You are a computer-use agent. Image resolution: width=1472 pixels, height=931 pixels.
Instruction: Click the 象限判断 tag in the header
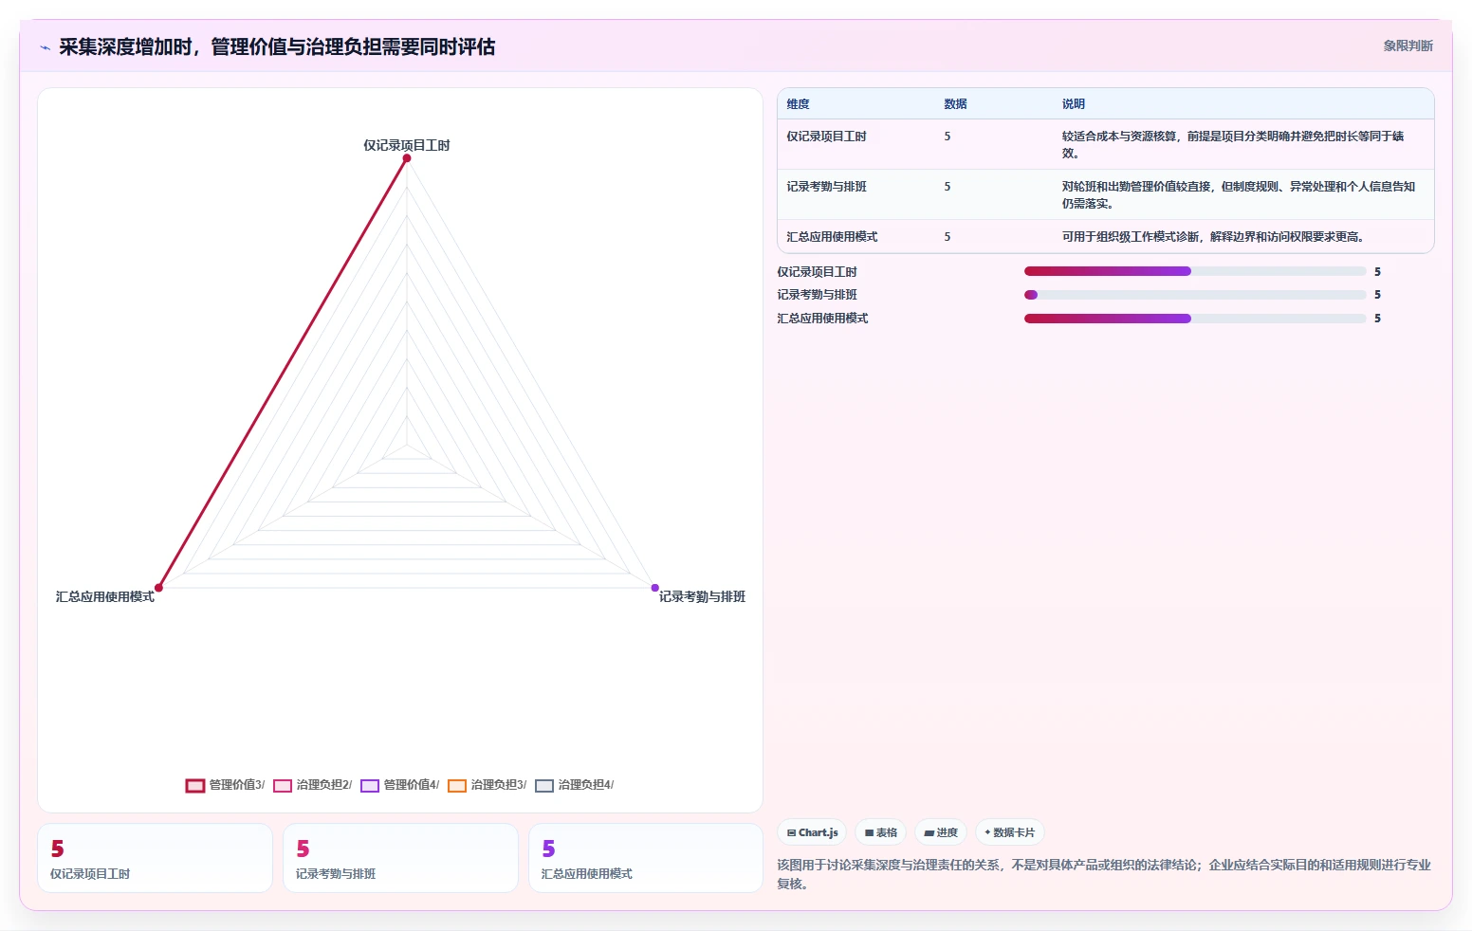click(x=1408, y=46)
